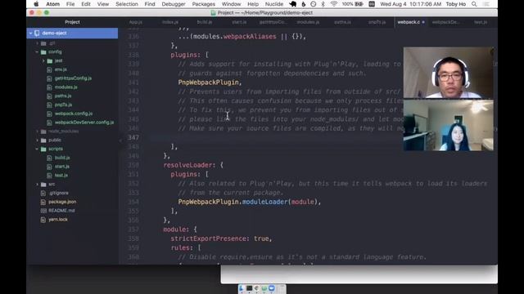Click the circular status icon beside the flame
Screen dimensions: 524x294
313,4
